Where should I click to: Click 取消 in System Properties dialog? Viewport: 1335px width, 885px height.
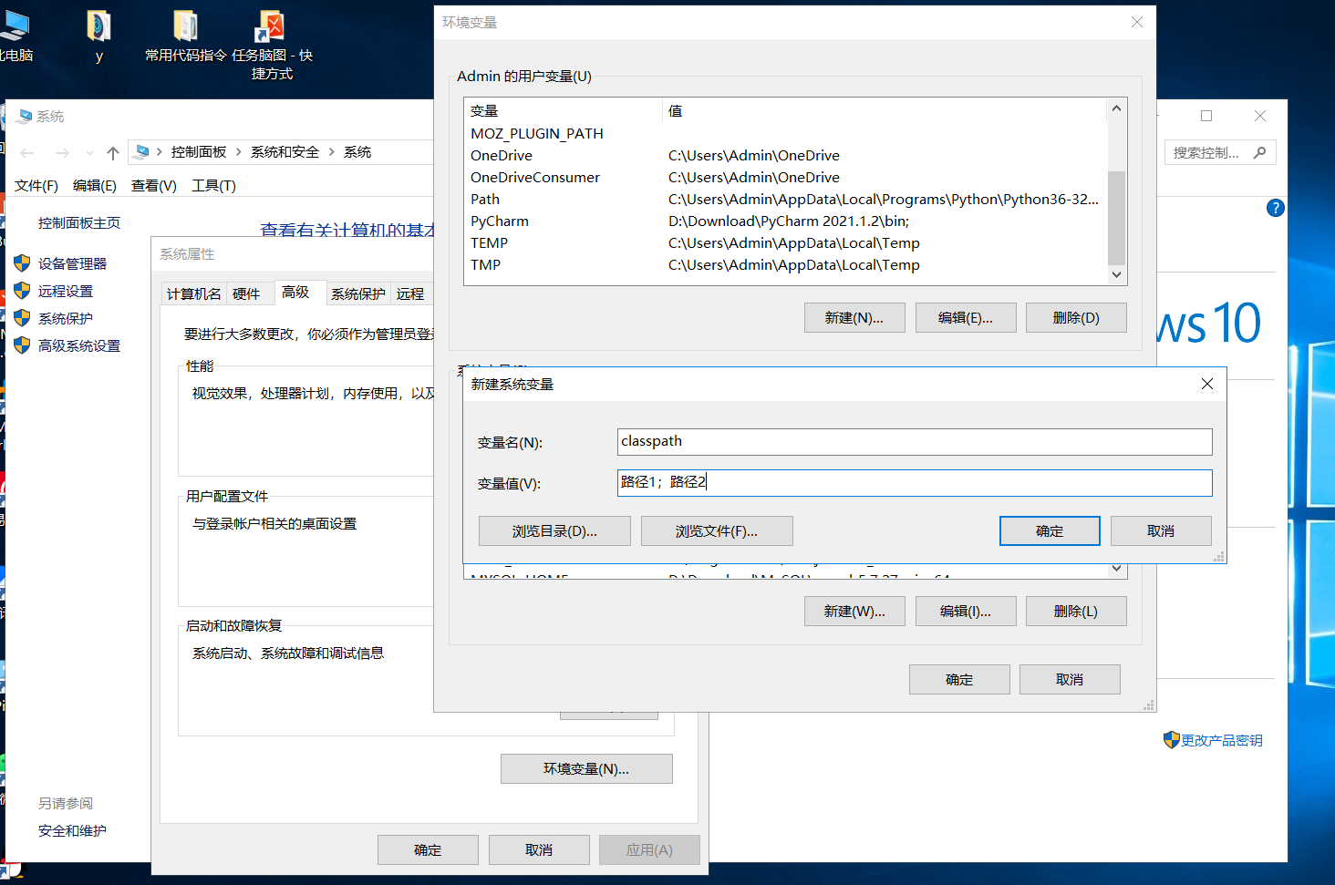539,849
